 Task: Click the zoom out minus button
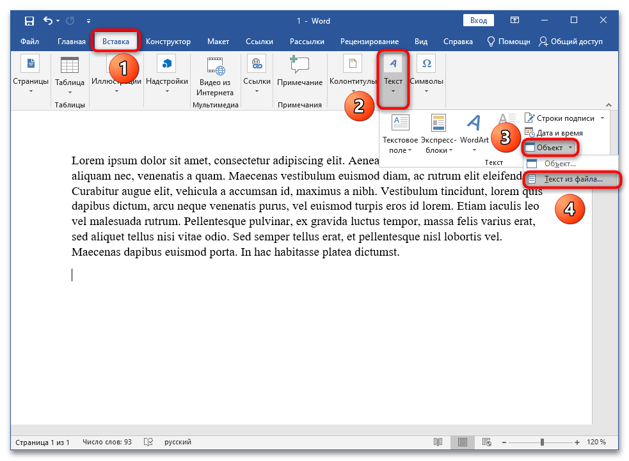click(504, 442)
